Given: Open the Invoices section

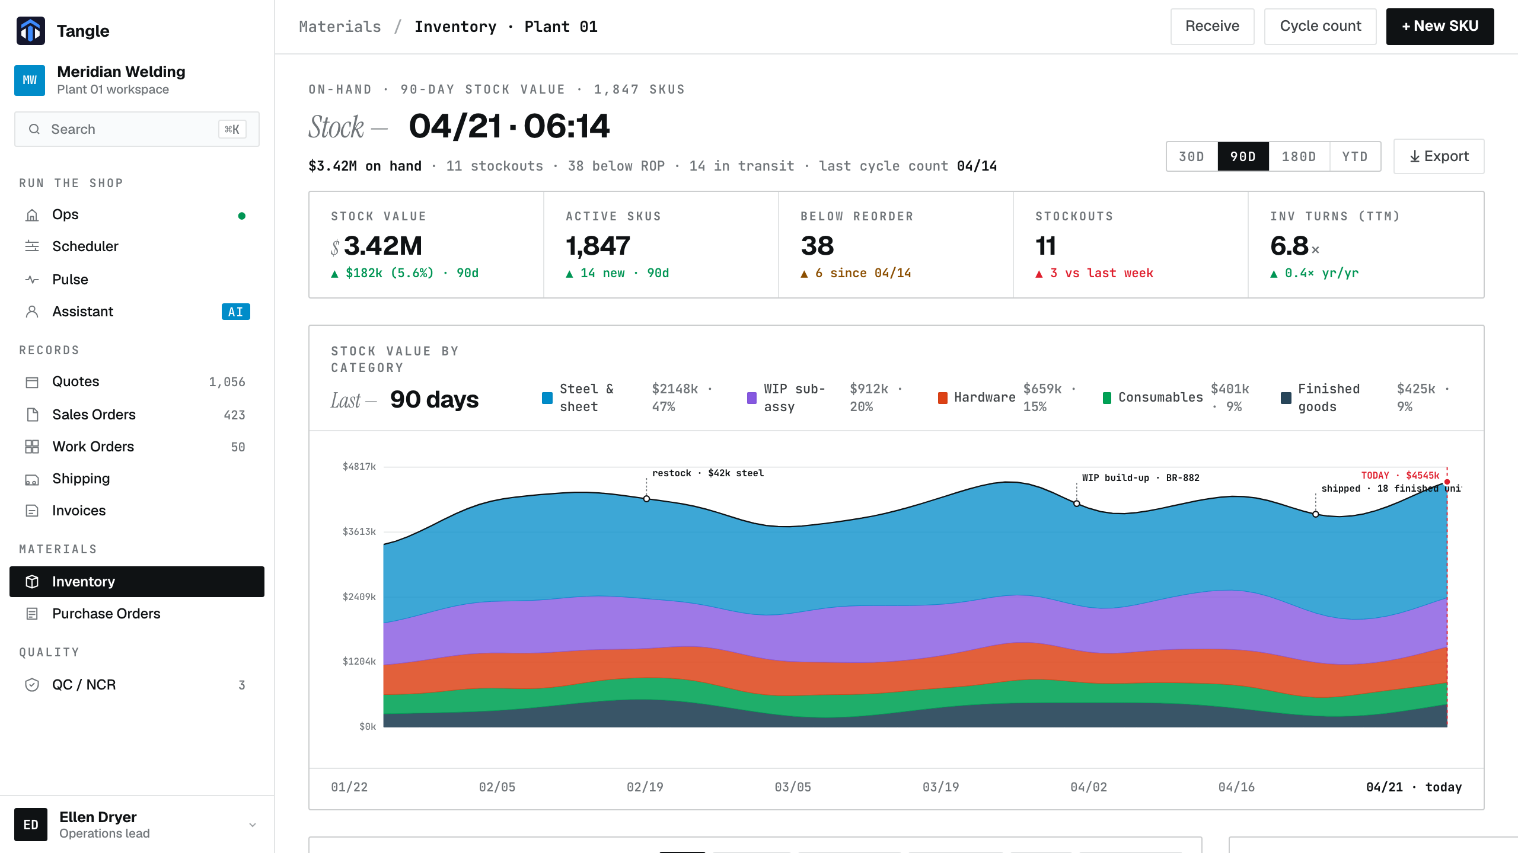Looking at the screenshot, I should coord(137,511).
